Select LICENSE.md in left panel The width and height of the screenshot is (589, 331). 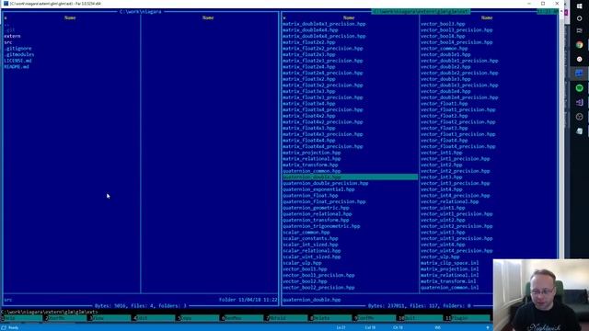17,61
